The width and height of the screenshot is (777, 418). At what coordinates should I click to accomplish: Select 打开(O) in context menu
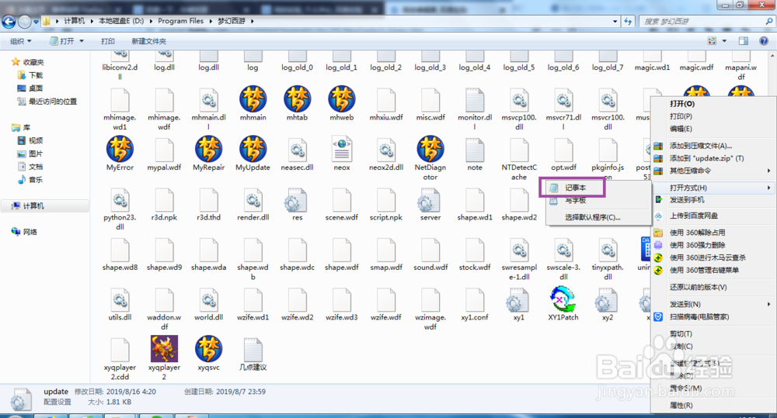(682, 103)
